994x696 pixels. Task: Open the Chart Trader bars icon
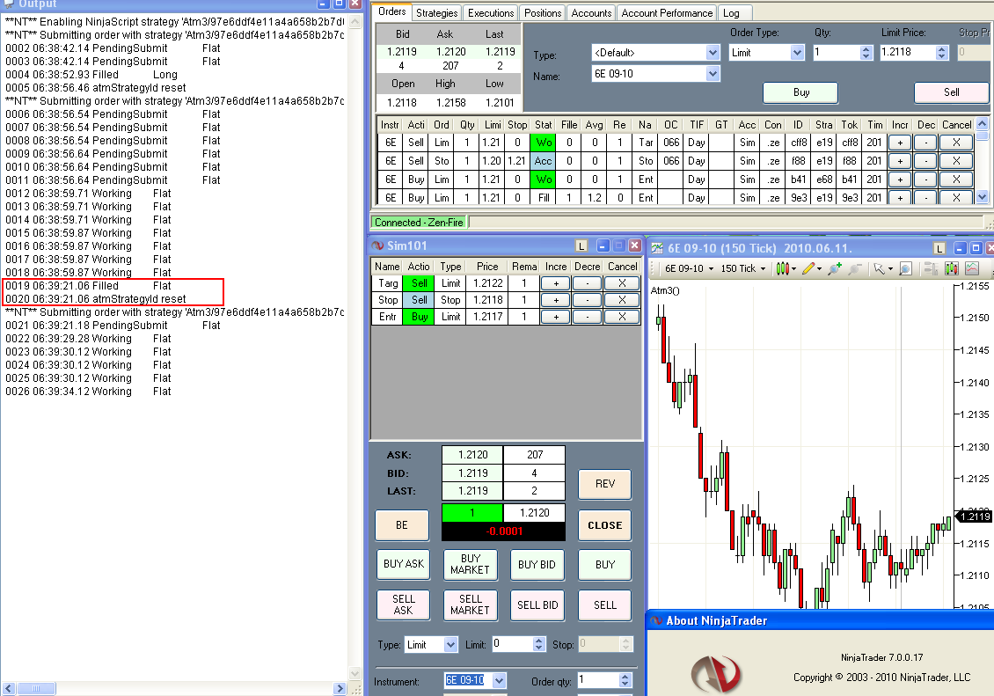(931, 268)
